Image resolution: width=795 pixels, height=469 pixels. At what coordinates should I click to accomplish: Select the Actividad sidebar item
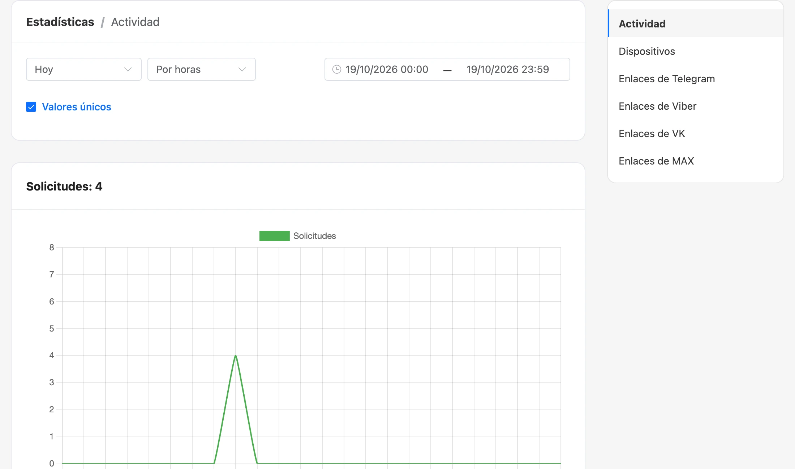pyautogui.click(x=696, y=23)
